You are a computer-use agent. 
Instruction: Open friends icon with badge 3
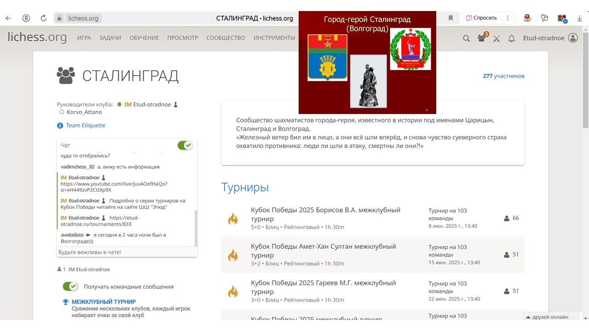click(482, 37)
